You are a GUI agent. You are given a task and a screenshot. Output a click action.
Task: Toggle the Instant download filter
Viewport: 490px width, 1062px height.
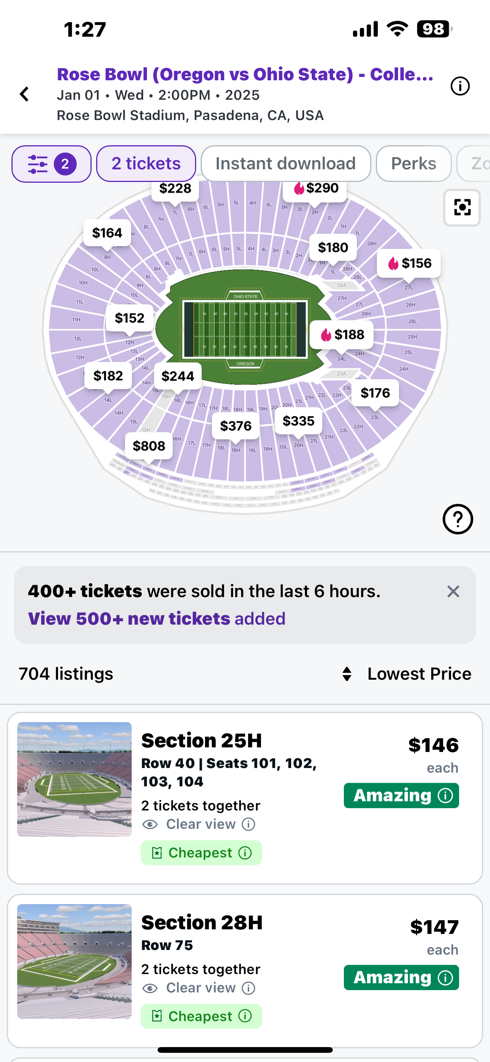[285, 164]
